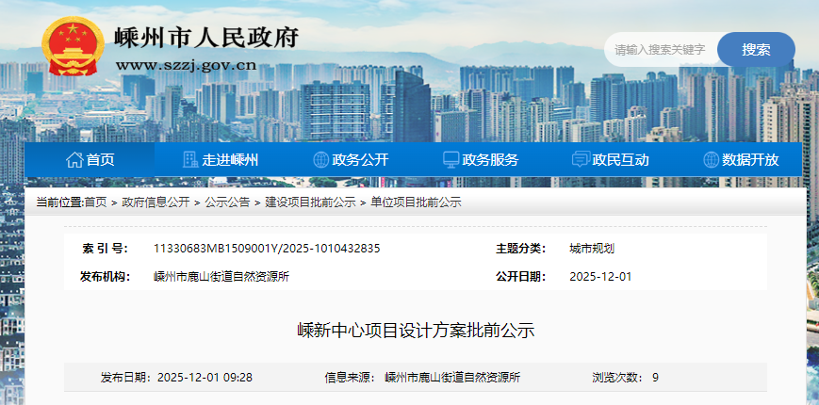The height and width of the screenshot is (405, 819).
Task: Open 政府信息公开 breadcrumb link
Action: click(x=156, y=202)
